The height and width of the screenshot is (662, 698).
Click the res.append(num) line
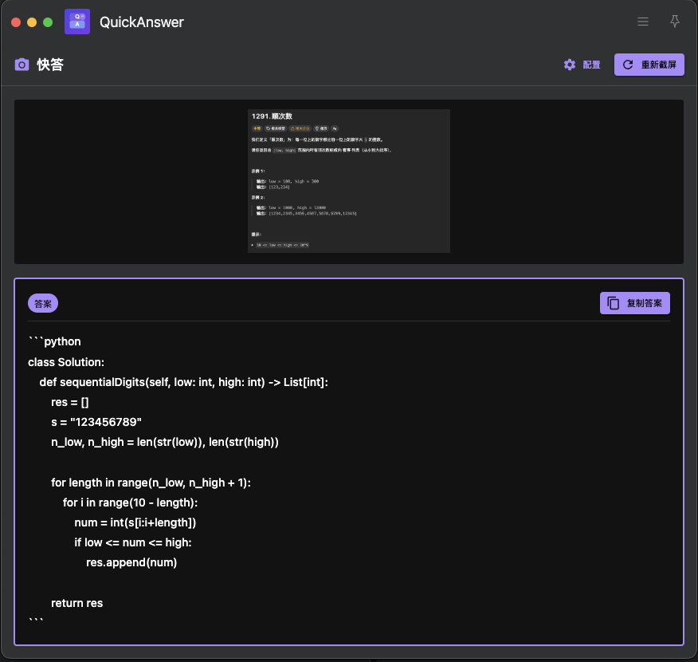pyautogui.click(x=131, y=562)
